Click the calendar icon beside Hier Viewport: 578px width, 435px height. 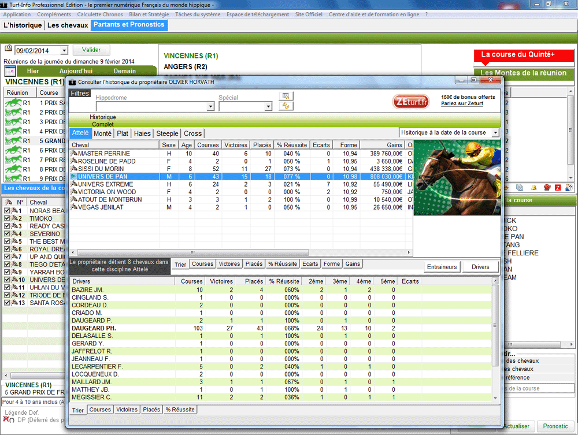(10, 71)
